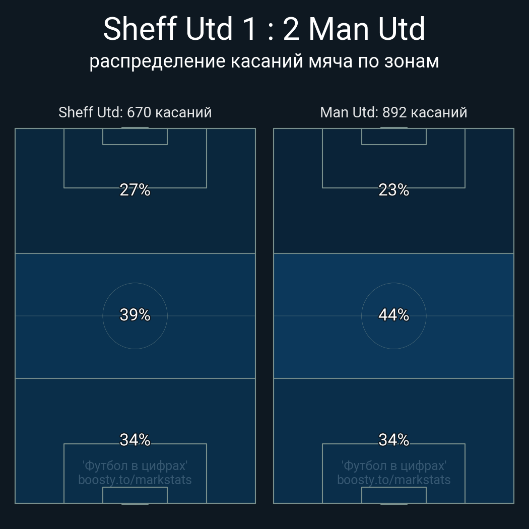This screenshot has width=529, height=529.
Task: Click 'Футбол в цифрах' watermark on Sheff Utd pitch
Action: coord(135,466)
